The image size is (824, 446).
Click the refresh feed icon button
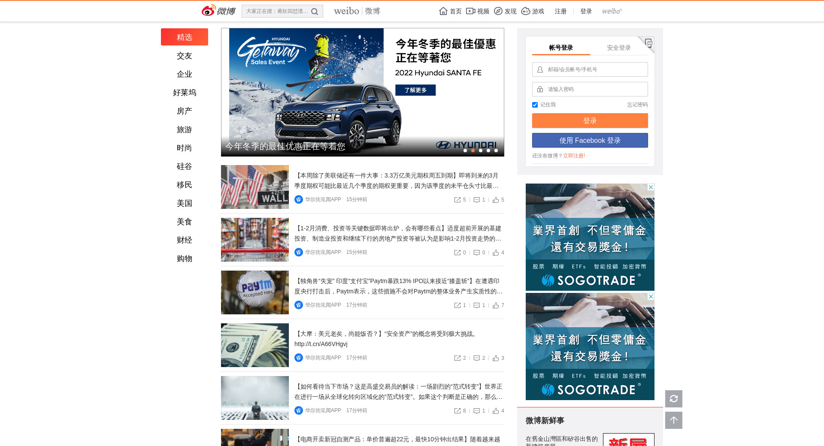pyautogui.click(x=673, y=399)
